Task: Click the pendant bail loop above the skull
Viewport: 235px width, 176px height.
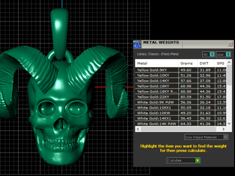Action: [x=60, y=34]
